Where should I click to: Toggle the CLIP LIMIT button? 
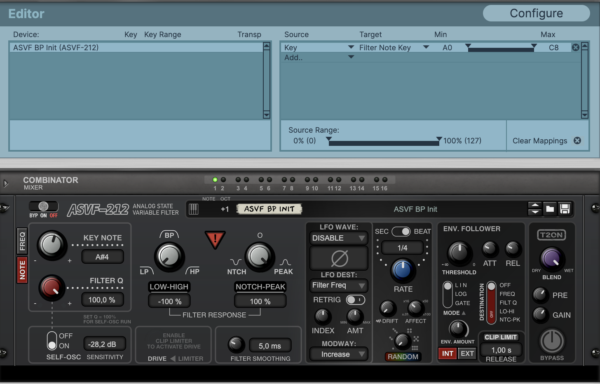tap(501, 337)
